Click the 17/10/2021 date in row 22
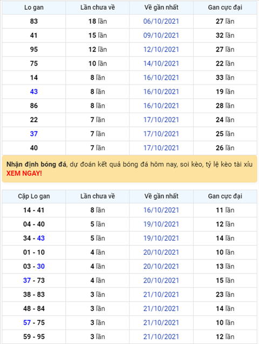This screenshot has height=344, width=259. [161, 120]
